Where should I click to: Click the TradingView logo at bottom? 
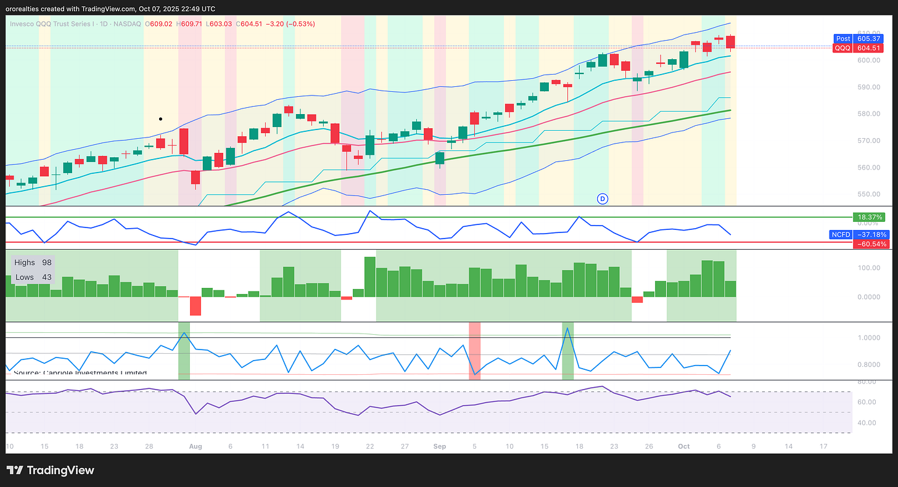click(x=51, y=470)
